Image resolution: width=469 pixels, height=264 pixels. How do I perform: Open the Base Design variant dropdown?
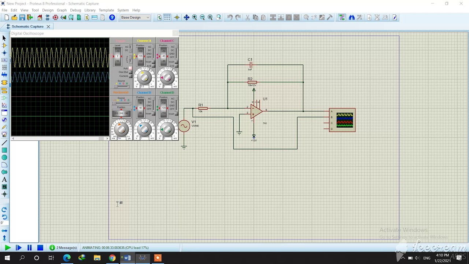135,18
